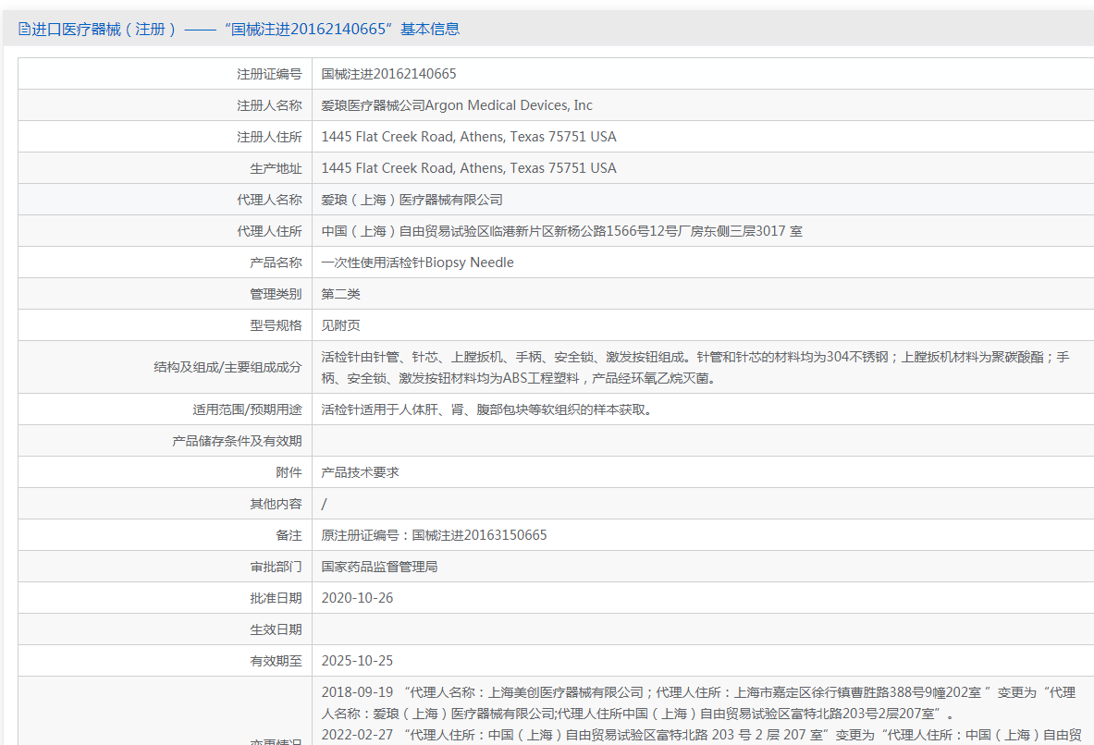Click the 代理人住所 address value text
1094x745 pixels.
click(x=561, y=231)
